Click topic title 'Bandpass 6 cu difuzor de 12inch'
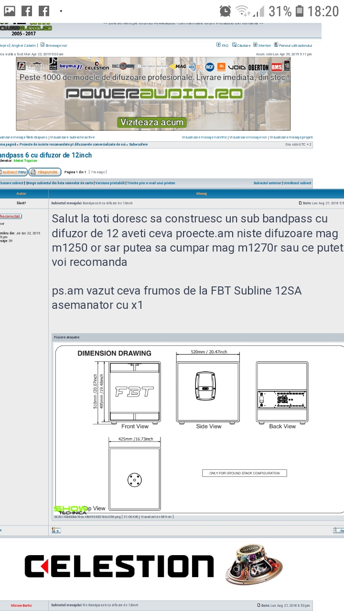344x611 pixels. 45,155
